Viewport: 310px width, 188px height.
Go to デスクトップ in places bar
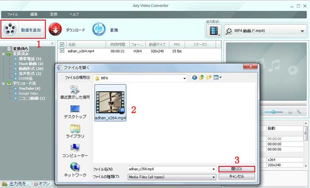[75, 112]
